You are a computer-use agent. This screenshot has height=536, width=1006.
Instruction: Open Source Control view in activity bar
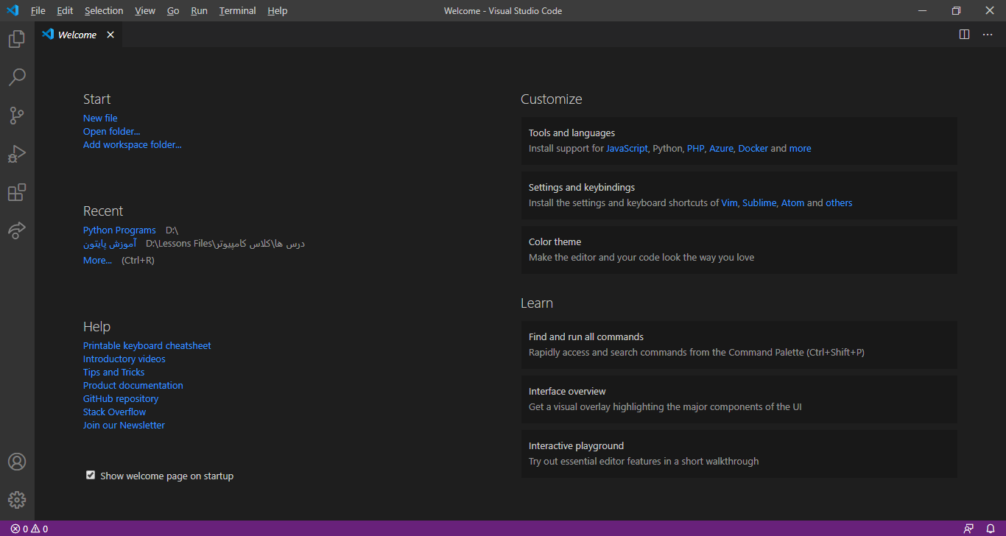(x=17, y=116)
